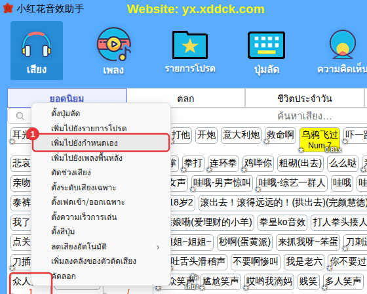
Task: Choose ตั้งสีปุ่ม menu entry
Action: point(101,232)
